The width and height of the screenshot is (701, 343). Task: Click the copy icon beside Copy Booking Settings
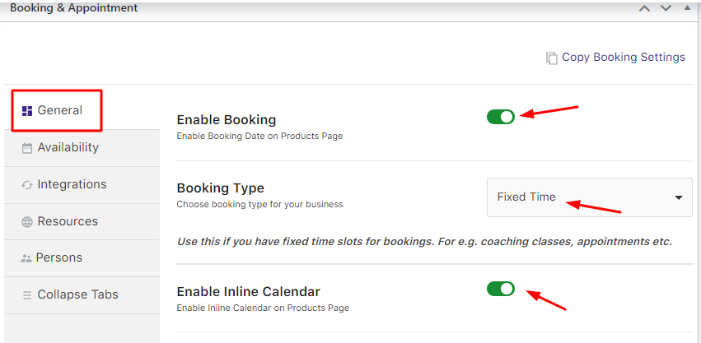552,58
